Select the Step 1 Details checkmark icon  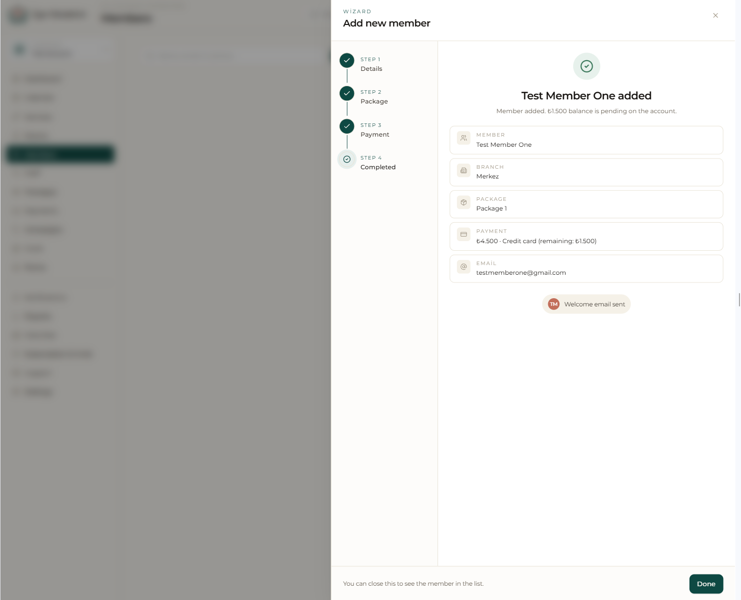click(347, 60)
